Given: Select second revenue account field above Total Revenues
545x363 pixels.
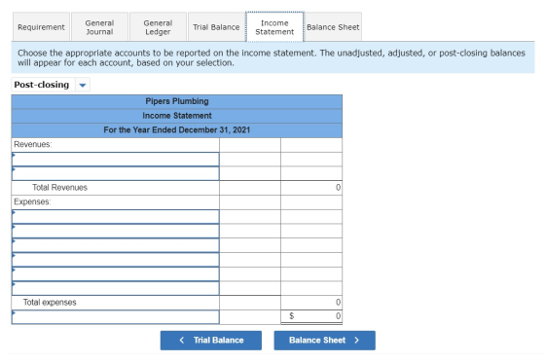Looking at the screenshot, I should 116,173.
